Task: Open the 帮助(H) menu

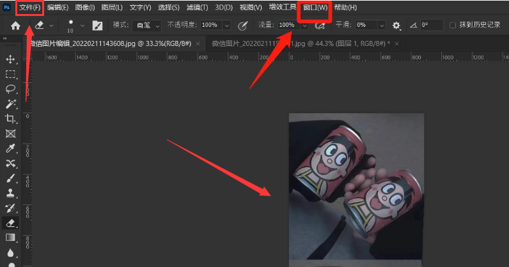Action: tap(345, 8)
